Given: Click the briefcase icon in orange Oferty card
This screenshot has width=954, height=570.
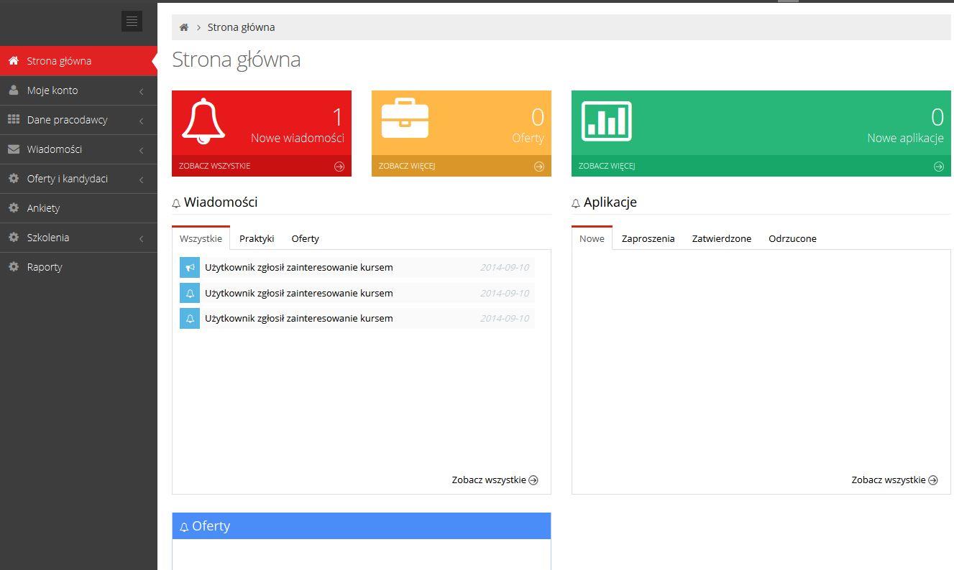Looking at the screenshot, I should tap(405, 118).
